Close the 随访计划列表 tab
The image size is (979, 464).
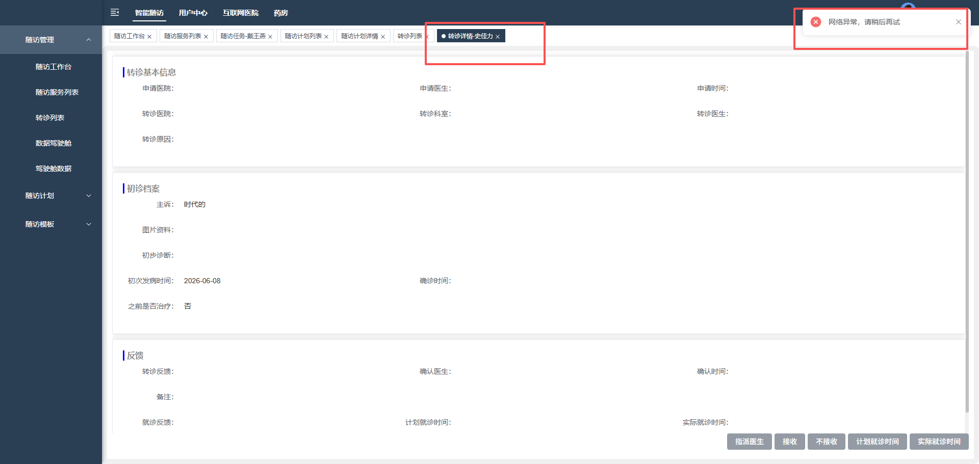pyautogui.click(x=326, y=37)
